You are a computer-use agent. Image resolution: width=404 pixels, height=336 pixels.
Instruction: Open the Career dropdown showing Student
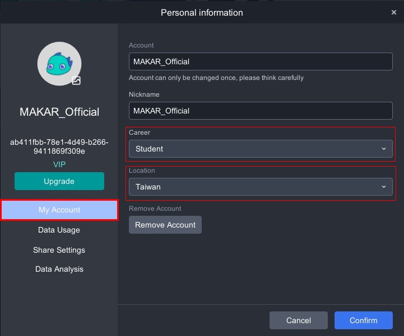252,149
